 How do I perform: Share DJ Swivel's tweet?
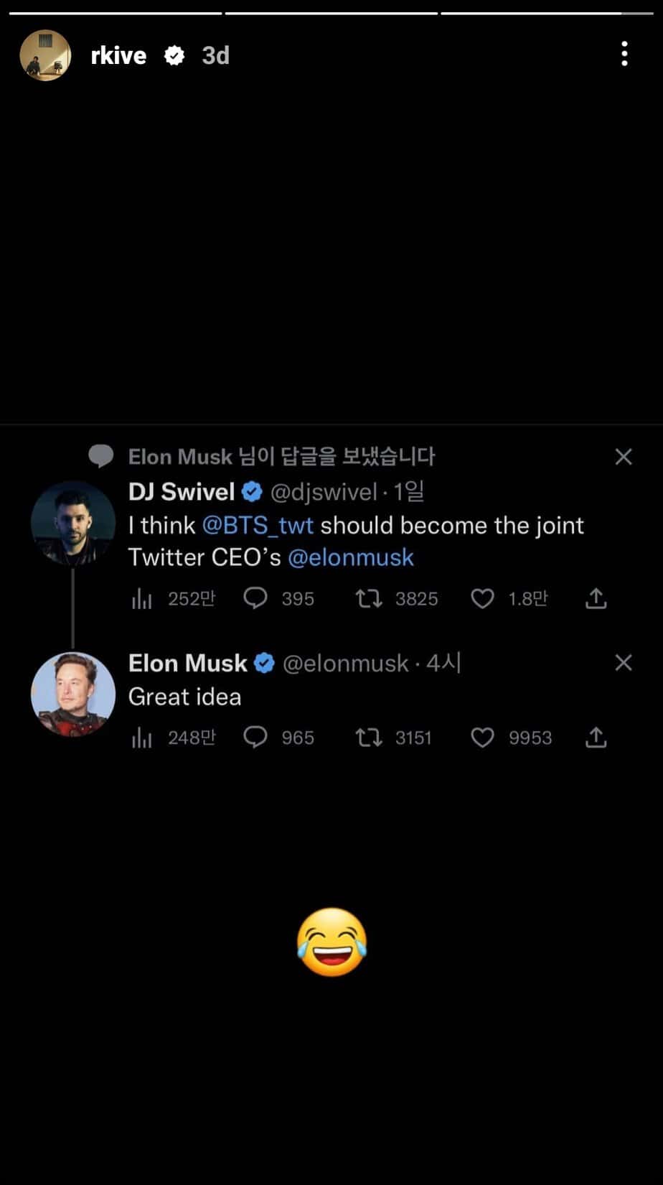click(x=596, y=598)
